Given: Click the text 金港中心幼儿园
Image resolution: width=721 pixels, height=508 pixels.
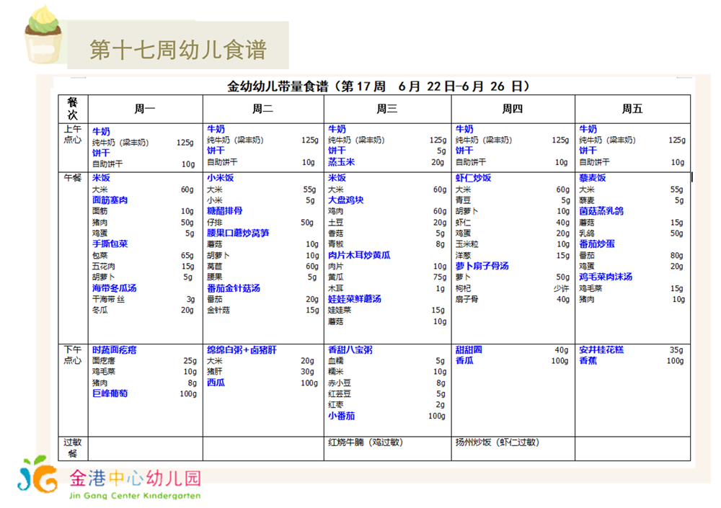Looking at the screenshot, I should coord(136,478).
